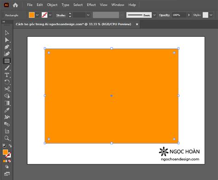This screenshot has width=218, height=180.
Task: Open the fill color dropdown arrow
Action: click(x=37, y=15)
